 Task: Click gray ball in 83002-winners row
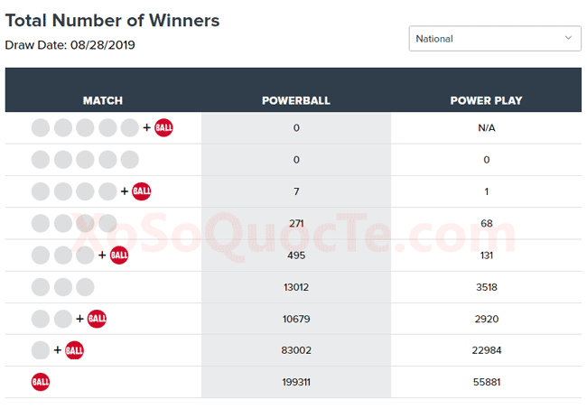(x=41, y=350)
